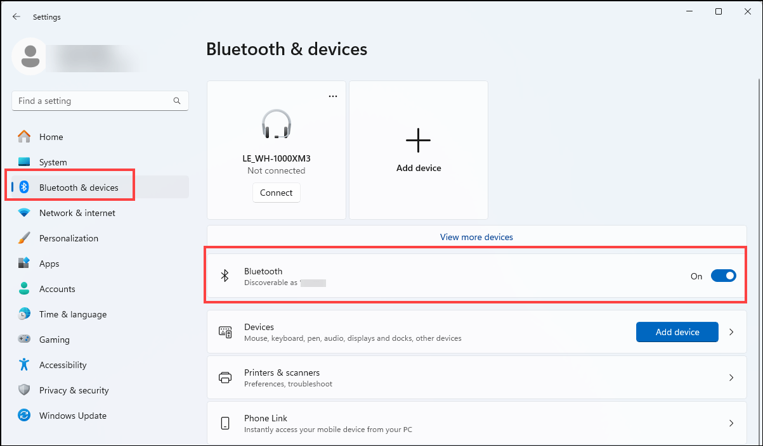Image resolution: width=763 pixels, height=446 pixels.
Task: Click the Windows Update sidebar icon
Action: pyautogui.click(x=24, y=416)
